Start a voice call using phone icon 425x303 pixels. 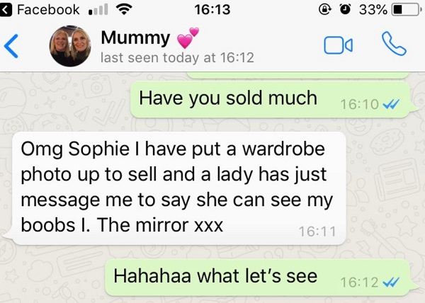click(x=394, y=44)
